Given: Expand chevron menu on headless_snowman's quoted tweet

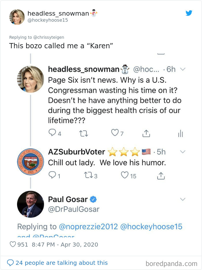Looking at the screenshot, I should click(183, 69).
